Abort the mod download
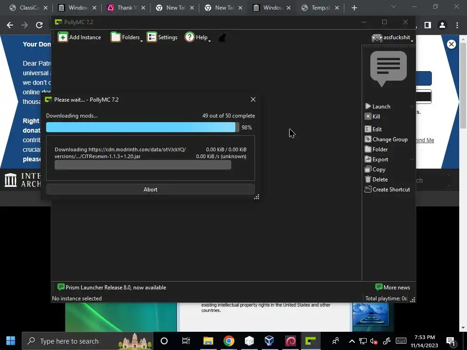 150,190
